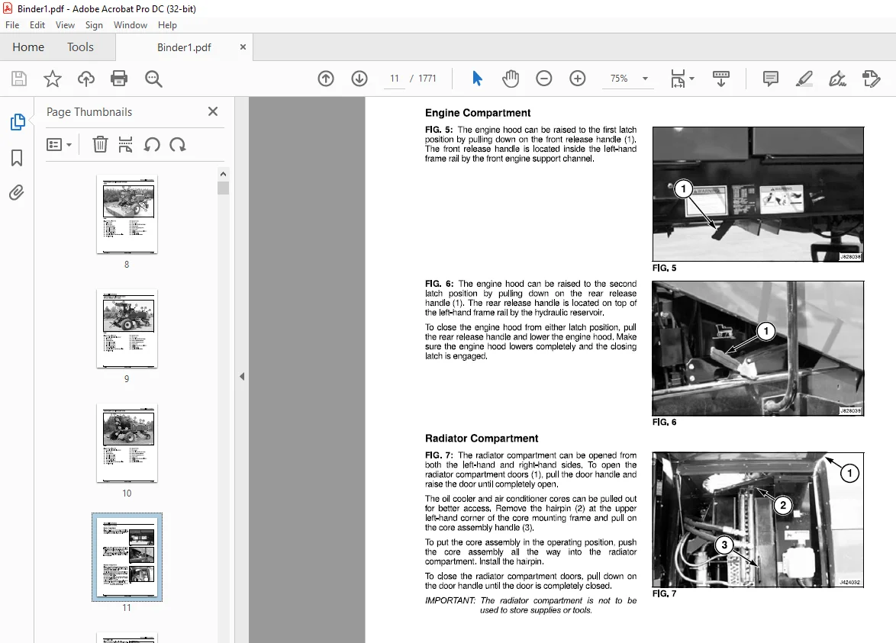Click the 'FIG. 5' caption under photo
896x643 pixels.
(x=664, y=268)
